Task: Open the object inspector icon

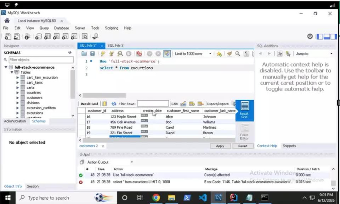Action: 27,36
